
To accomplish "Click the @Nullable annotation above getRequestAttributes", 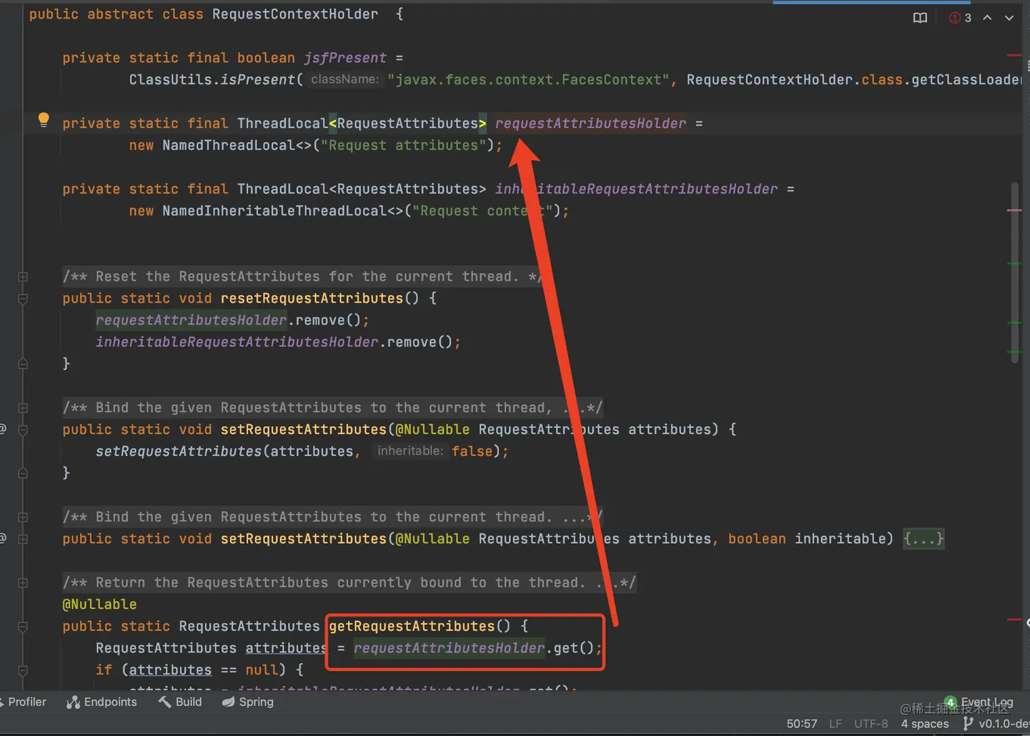I will (x=99, y=604).
